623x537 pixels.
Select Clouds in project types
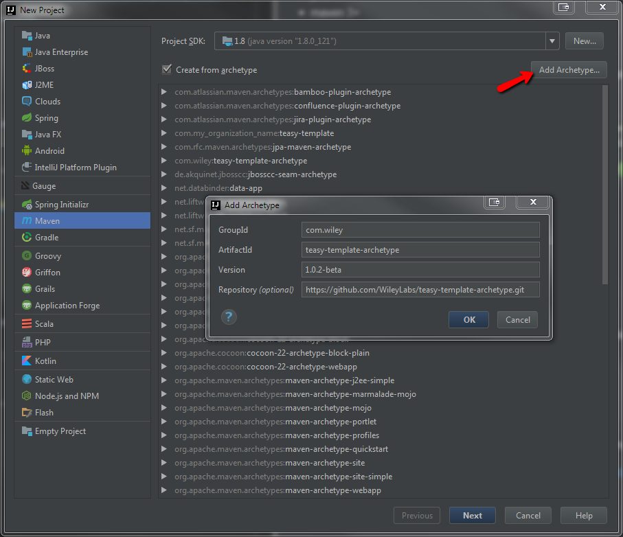(x=82, y=101)
